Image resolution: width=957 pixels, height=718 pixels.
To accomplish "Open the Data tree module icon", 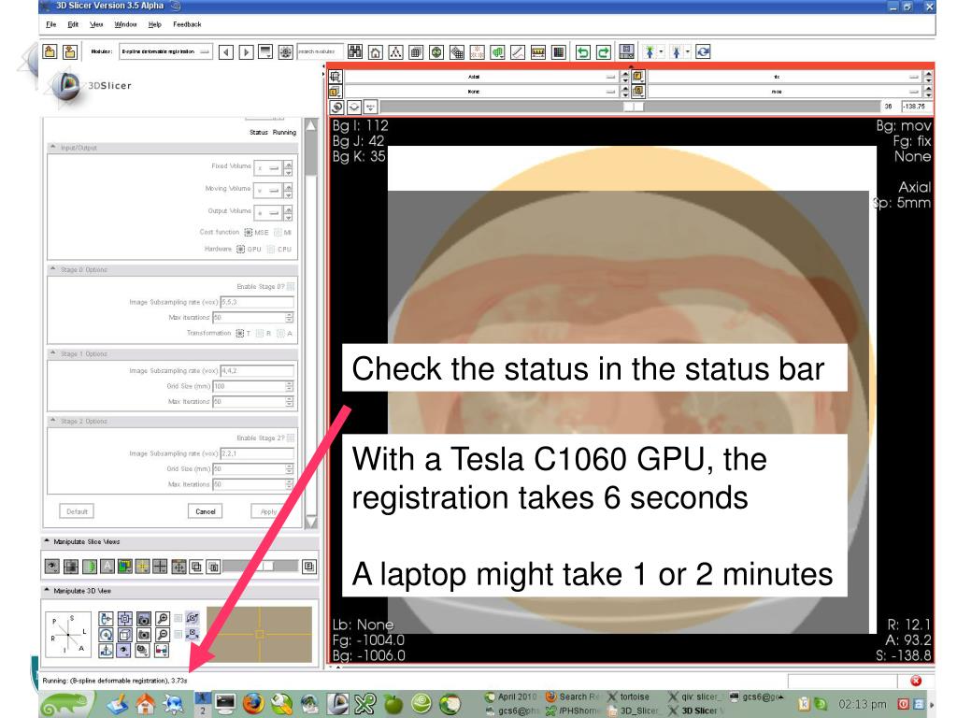I will coord(395,52).
